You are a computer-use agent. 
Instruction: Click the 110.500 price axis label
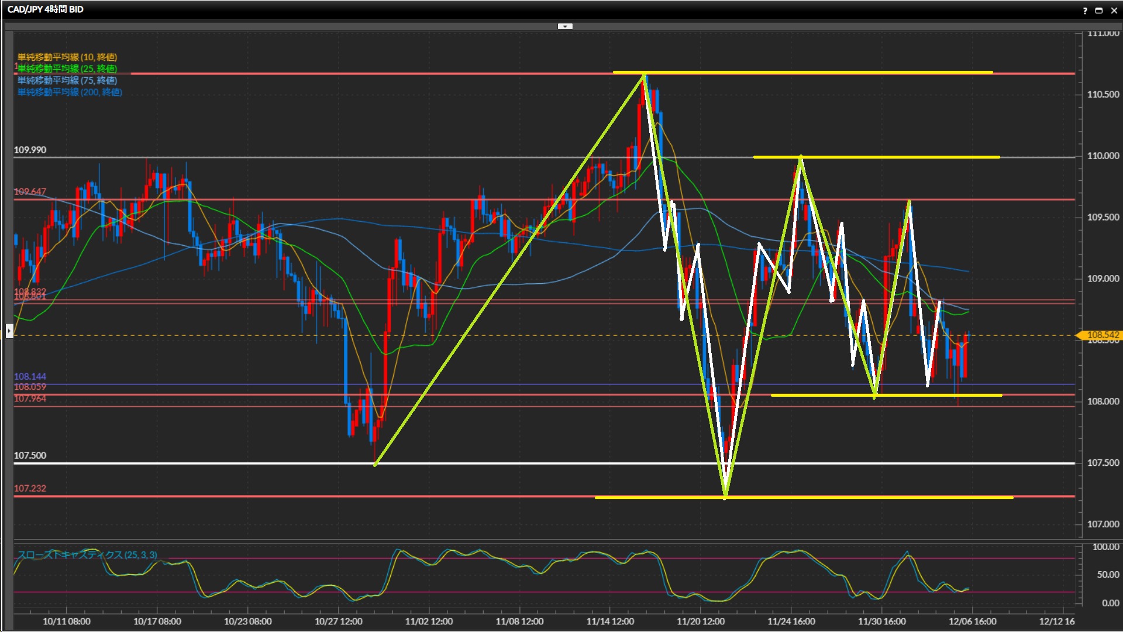(1103, 94)
